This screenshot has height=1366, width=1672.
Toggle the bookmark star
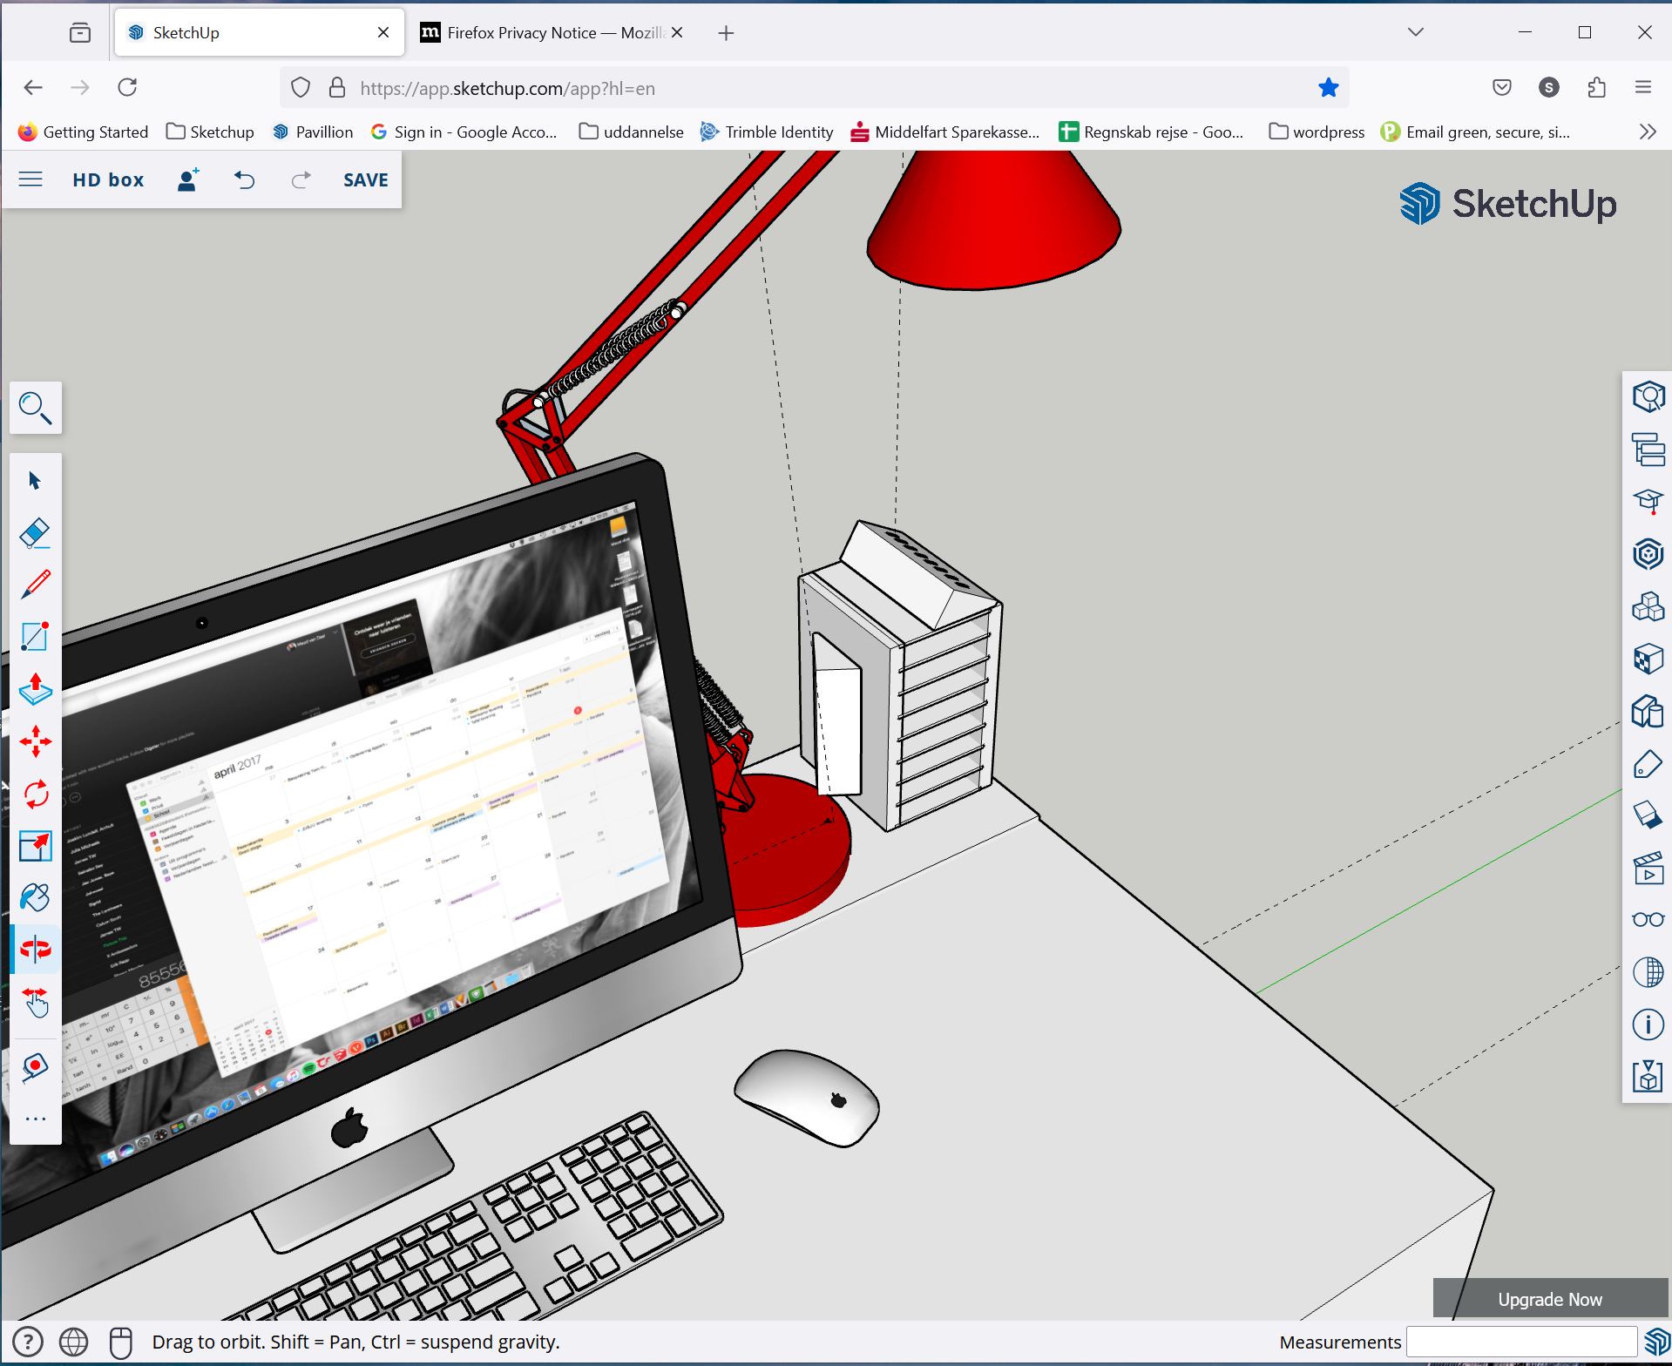tap(1329, 87)
